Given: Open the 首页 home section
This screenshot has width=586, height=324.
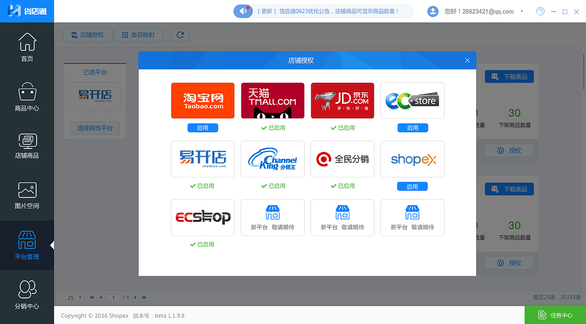Looking at the screenshot, I should [x=27, y=48].
